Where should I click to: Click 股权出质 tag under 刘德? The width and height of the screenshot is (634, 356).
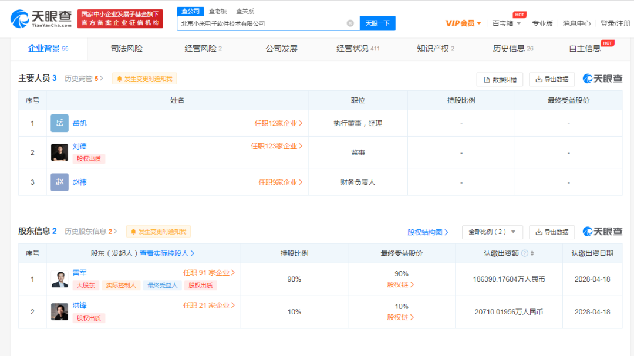[89, 159]
